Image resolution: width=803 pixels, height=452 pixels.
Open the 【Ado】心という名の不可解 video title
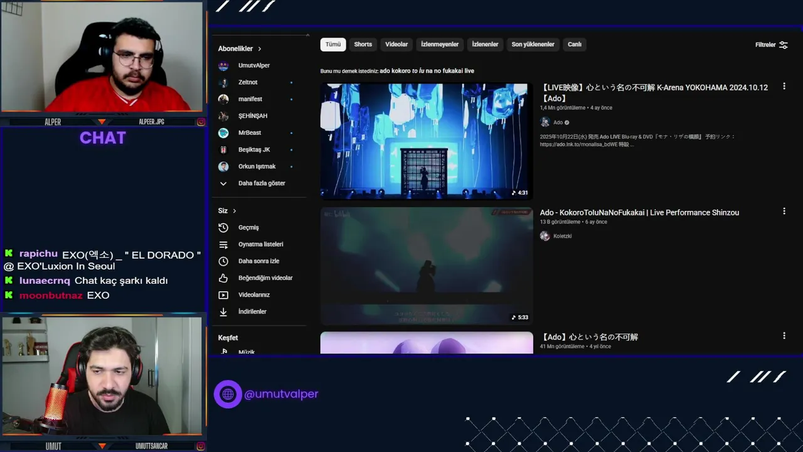click(x=589, y=337)
